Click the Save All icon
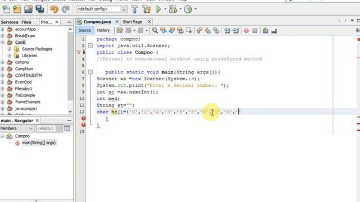This screenshot has height=202, width=360. tap(40, 9)
